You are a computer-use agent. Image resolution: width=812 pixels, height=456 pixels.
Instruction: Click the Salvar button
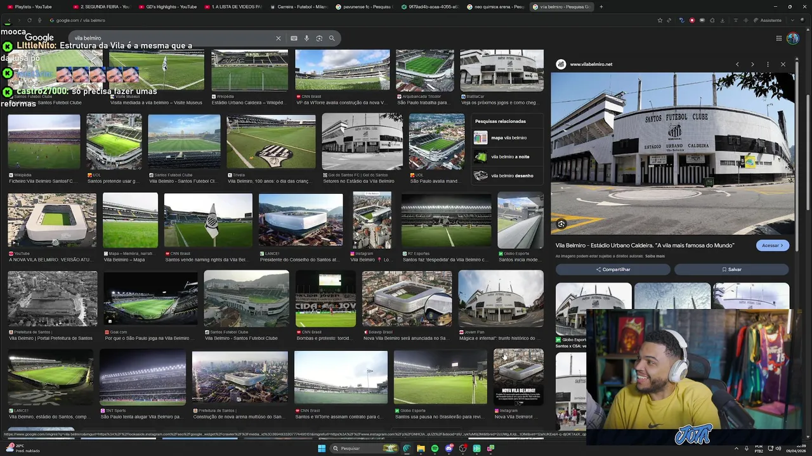731,269
